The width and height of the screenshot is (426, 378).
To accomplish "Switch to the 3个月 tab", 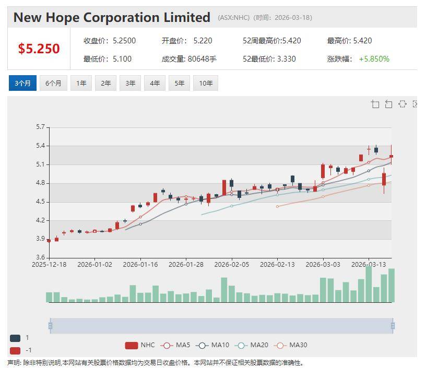I will click(x=22, y=83).
